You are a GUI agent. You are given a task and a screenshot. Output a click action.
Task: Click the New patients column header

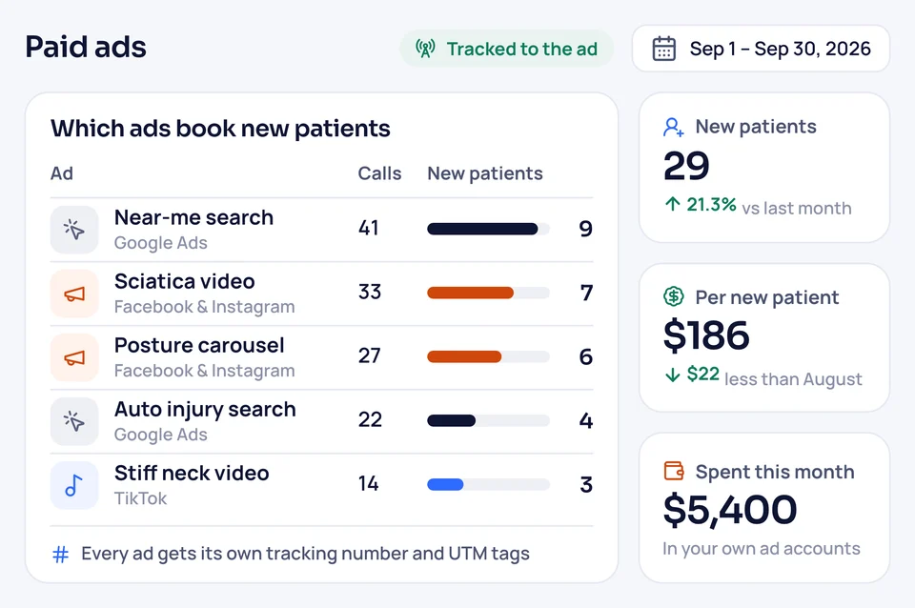pyautogui.click(x=485, y=173)
